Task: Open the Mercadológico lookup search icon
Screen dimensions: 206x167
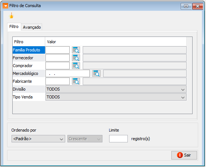Action: pyautogui.click(x=96, y=73)
